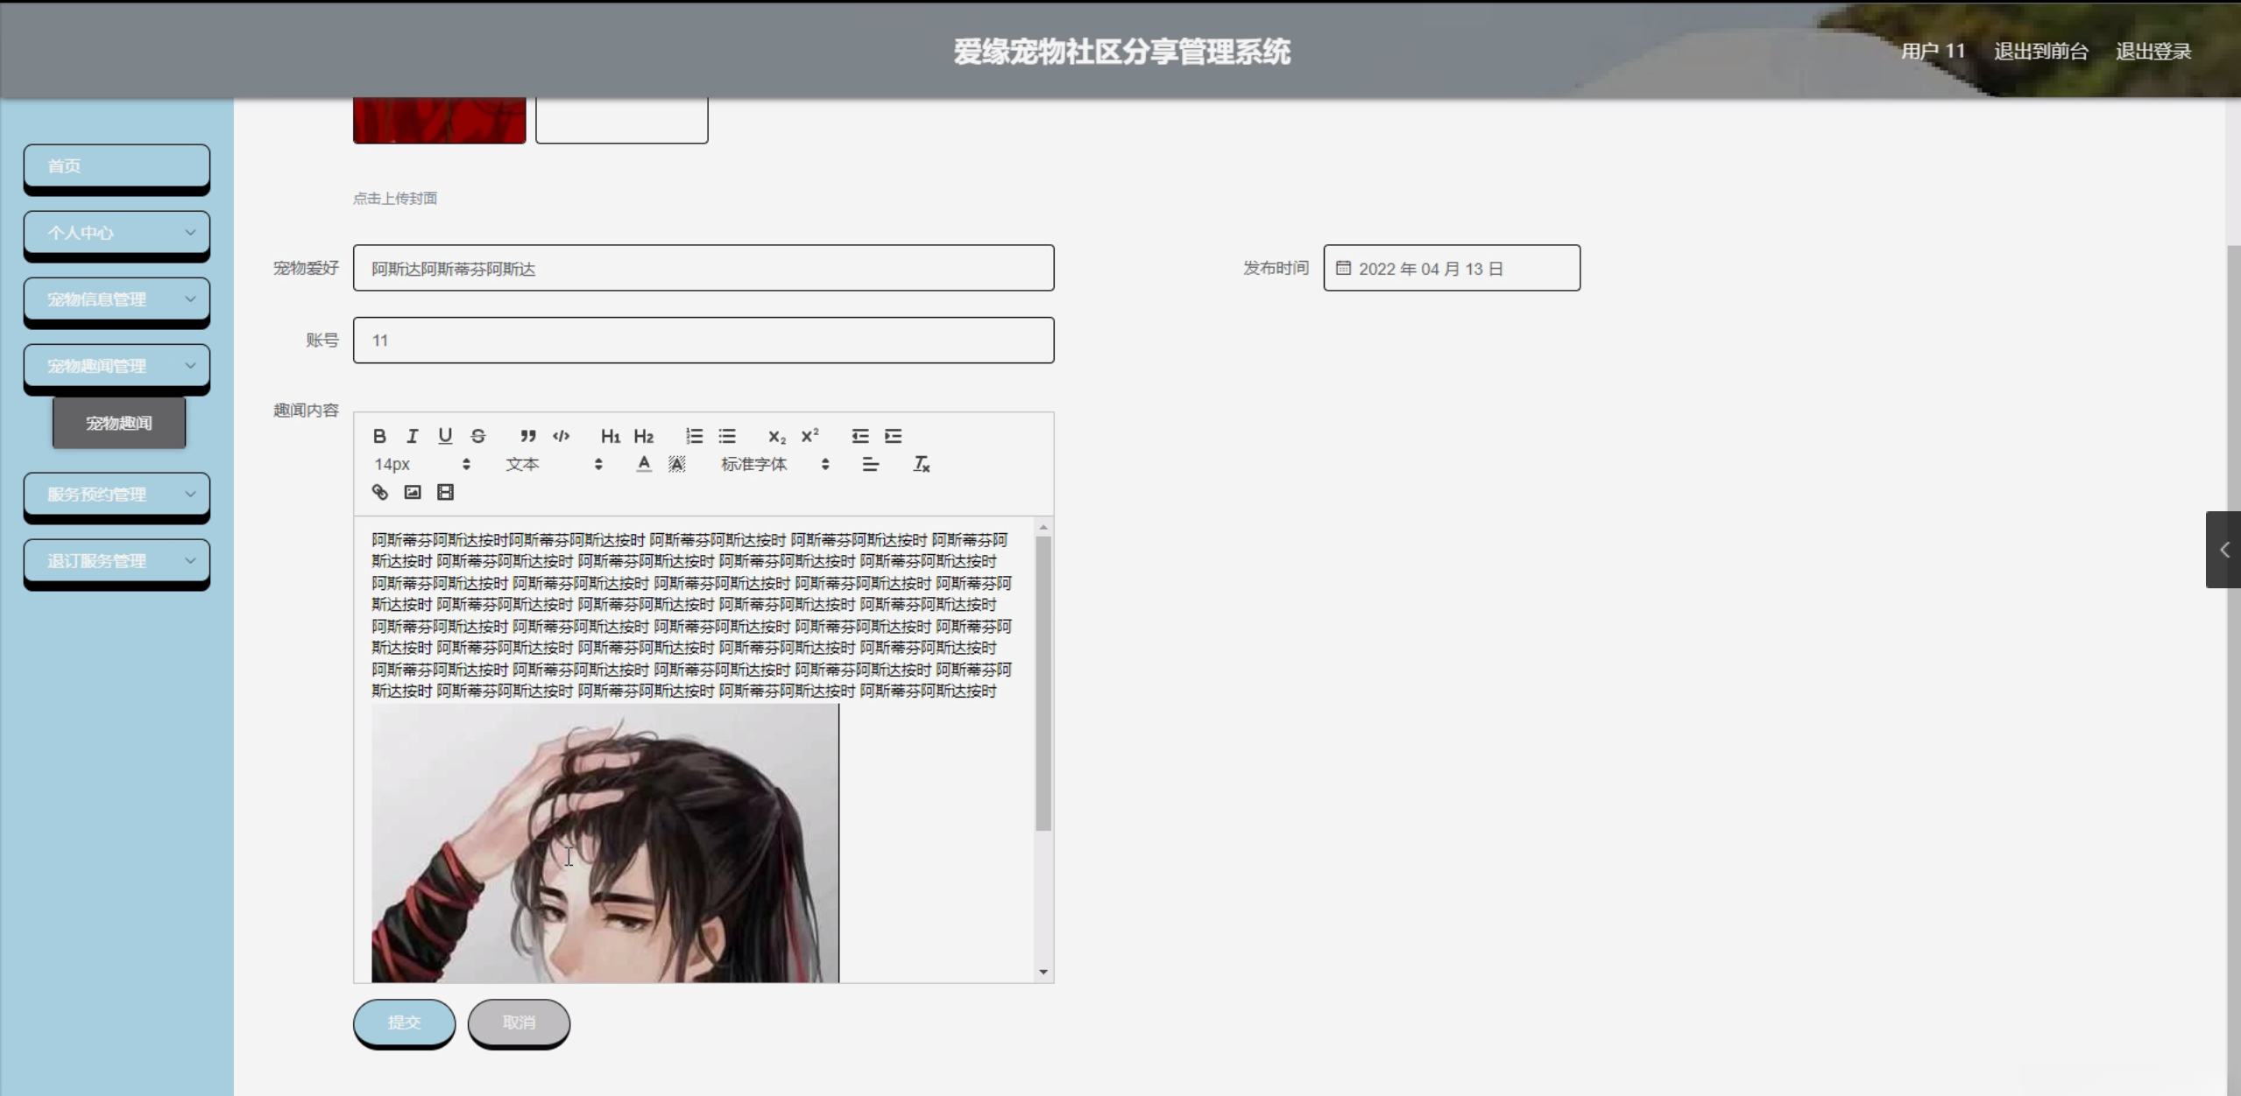Screen dimensions: 2241x1096
Task: Insert a link in editor
Action: pos(379,492)
